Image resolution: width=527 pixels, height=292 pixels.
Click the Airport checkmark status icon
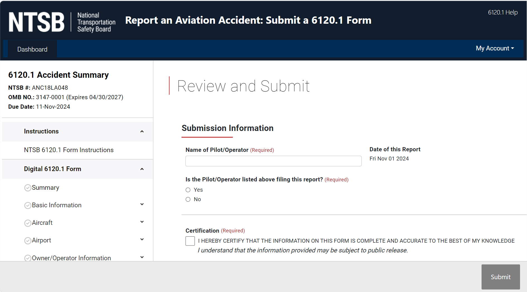[x=28, y=240]
